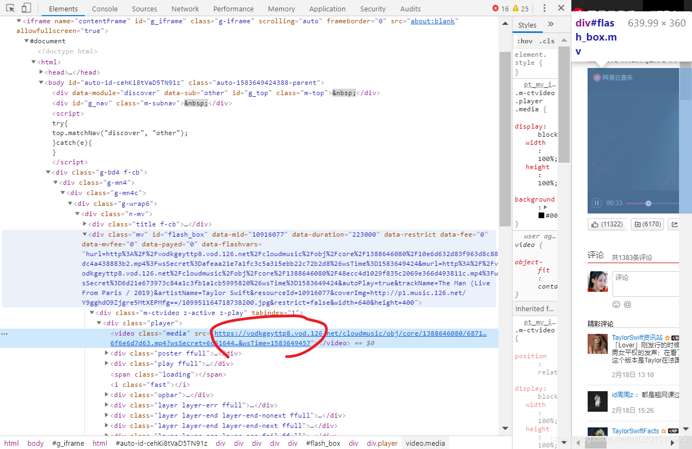This screenshot has width=692, height=449.
Task: Expand the opbar div node
Action: pyautogui.click(x=107, y=395)
